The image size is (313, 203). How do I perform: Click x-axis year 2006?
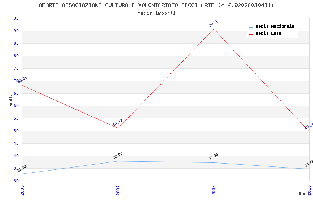(x=22, y=190)
